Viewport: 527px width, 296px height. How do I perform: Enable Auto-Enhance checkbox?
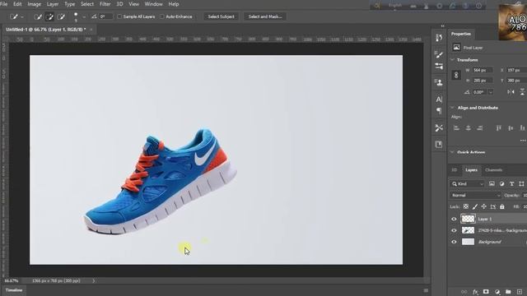pos(162,16)
